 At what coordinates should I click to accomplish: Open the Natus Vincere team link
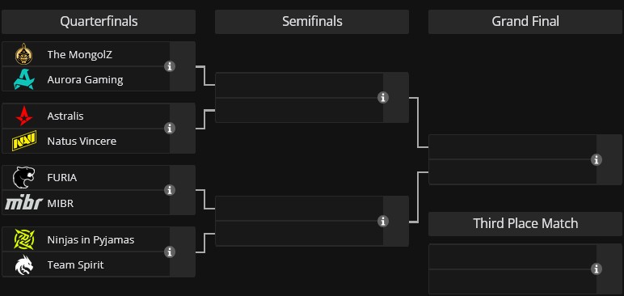(x=82, y=141)
